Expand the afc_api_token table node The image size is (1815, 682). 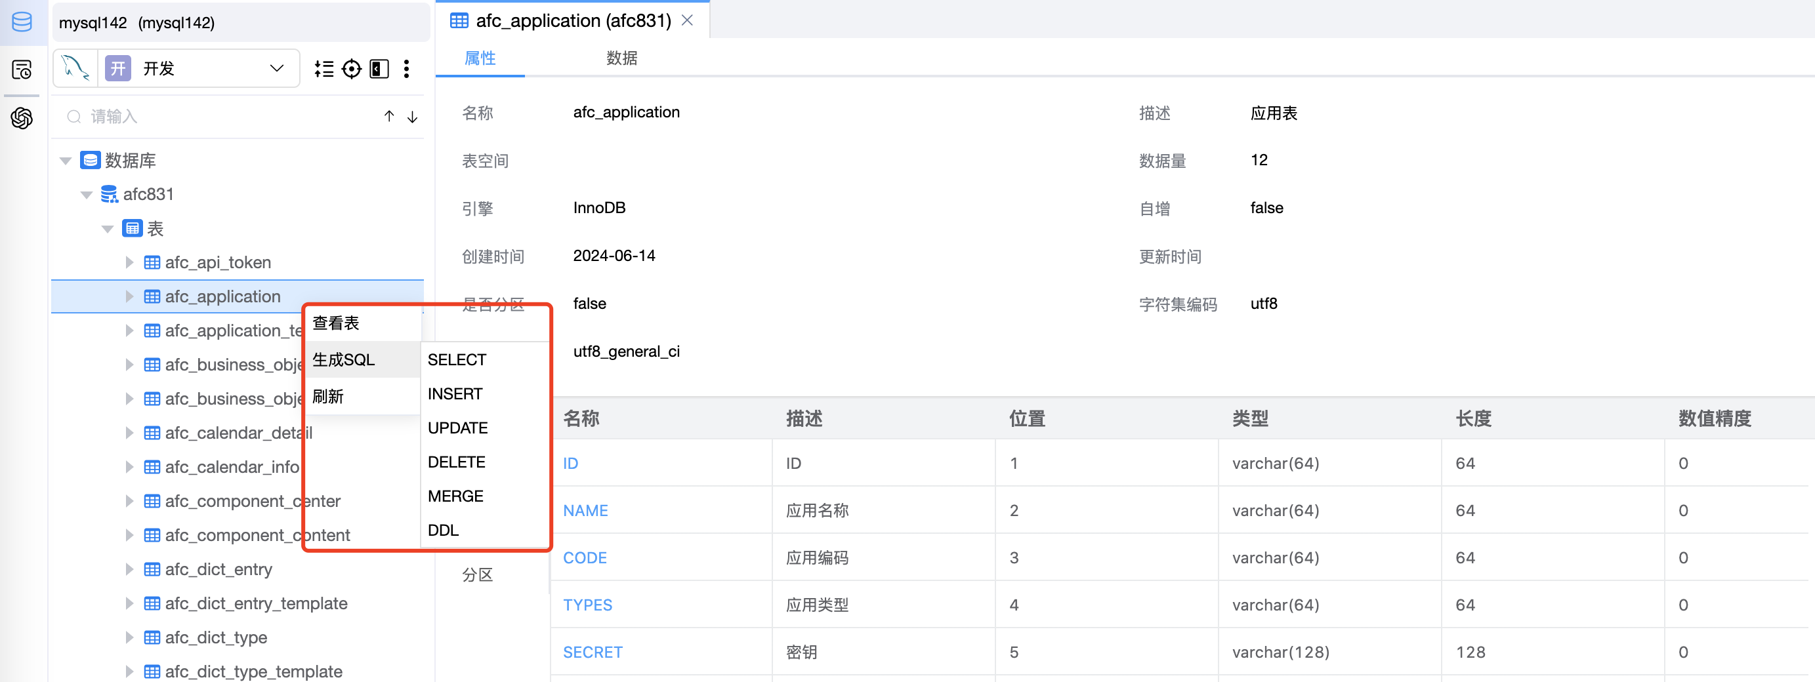coord(130,262)
